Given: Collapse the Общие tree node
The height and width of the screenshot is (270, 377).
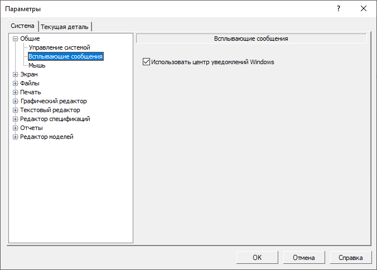Looking at the screenshot, I should pyautogui.click(x=16, y=39).
